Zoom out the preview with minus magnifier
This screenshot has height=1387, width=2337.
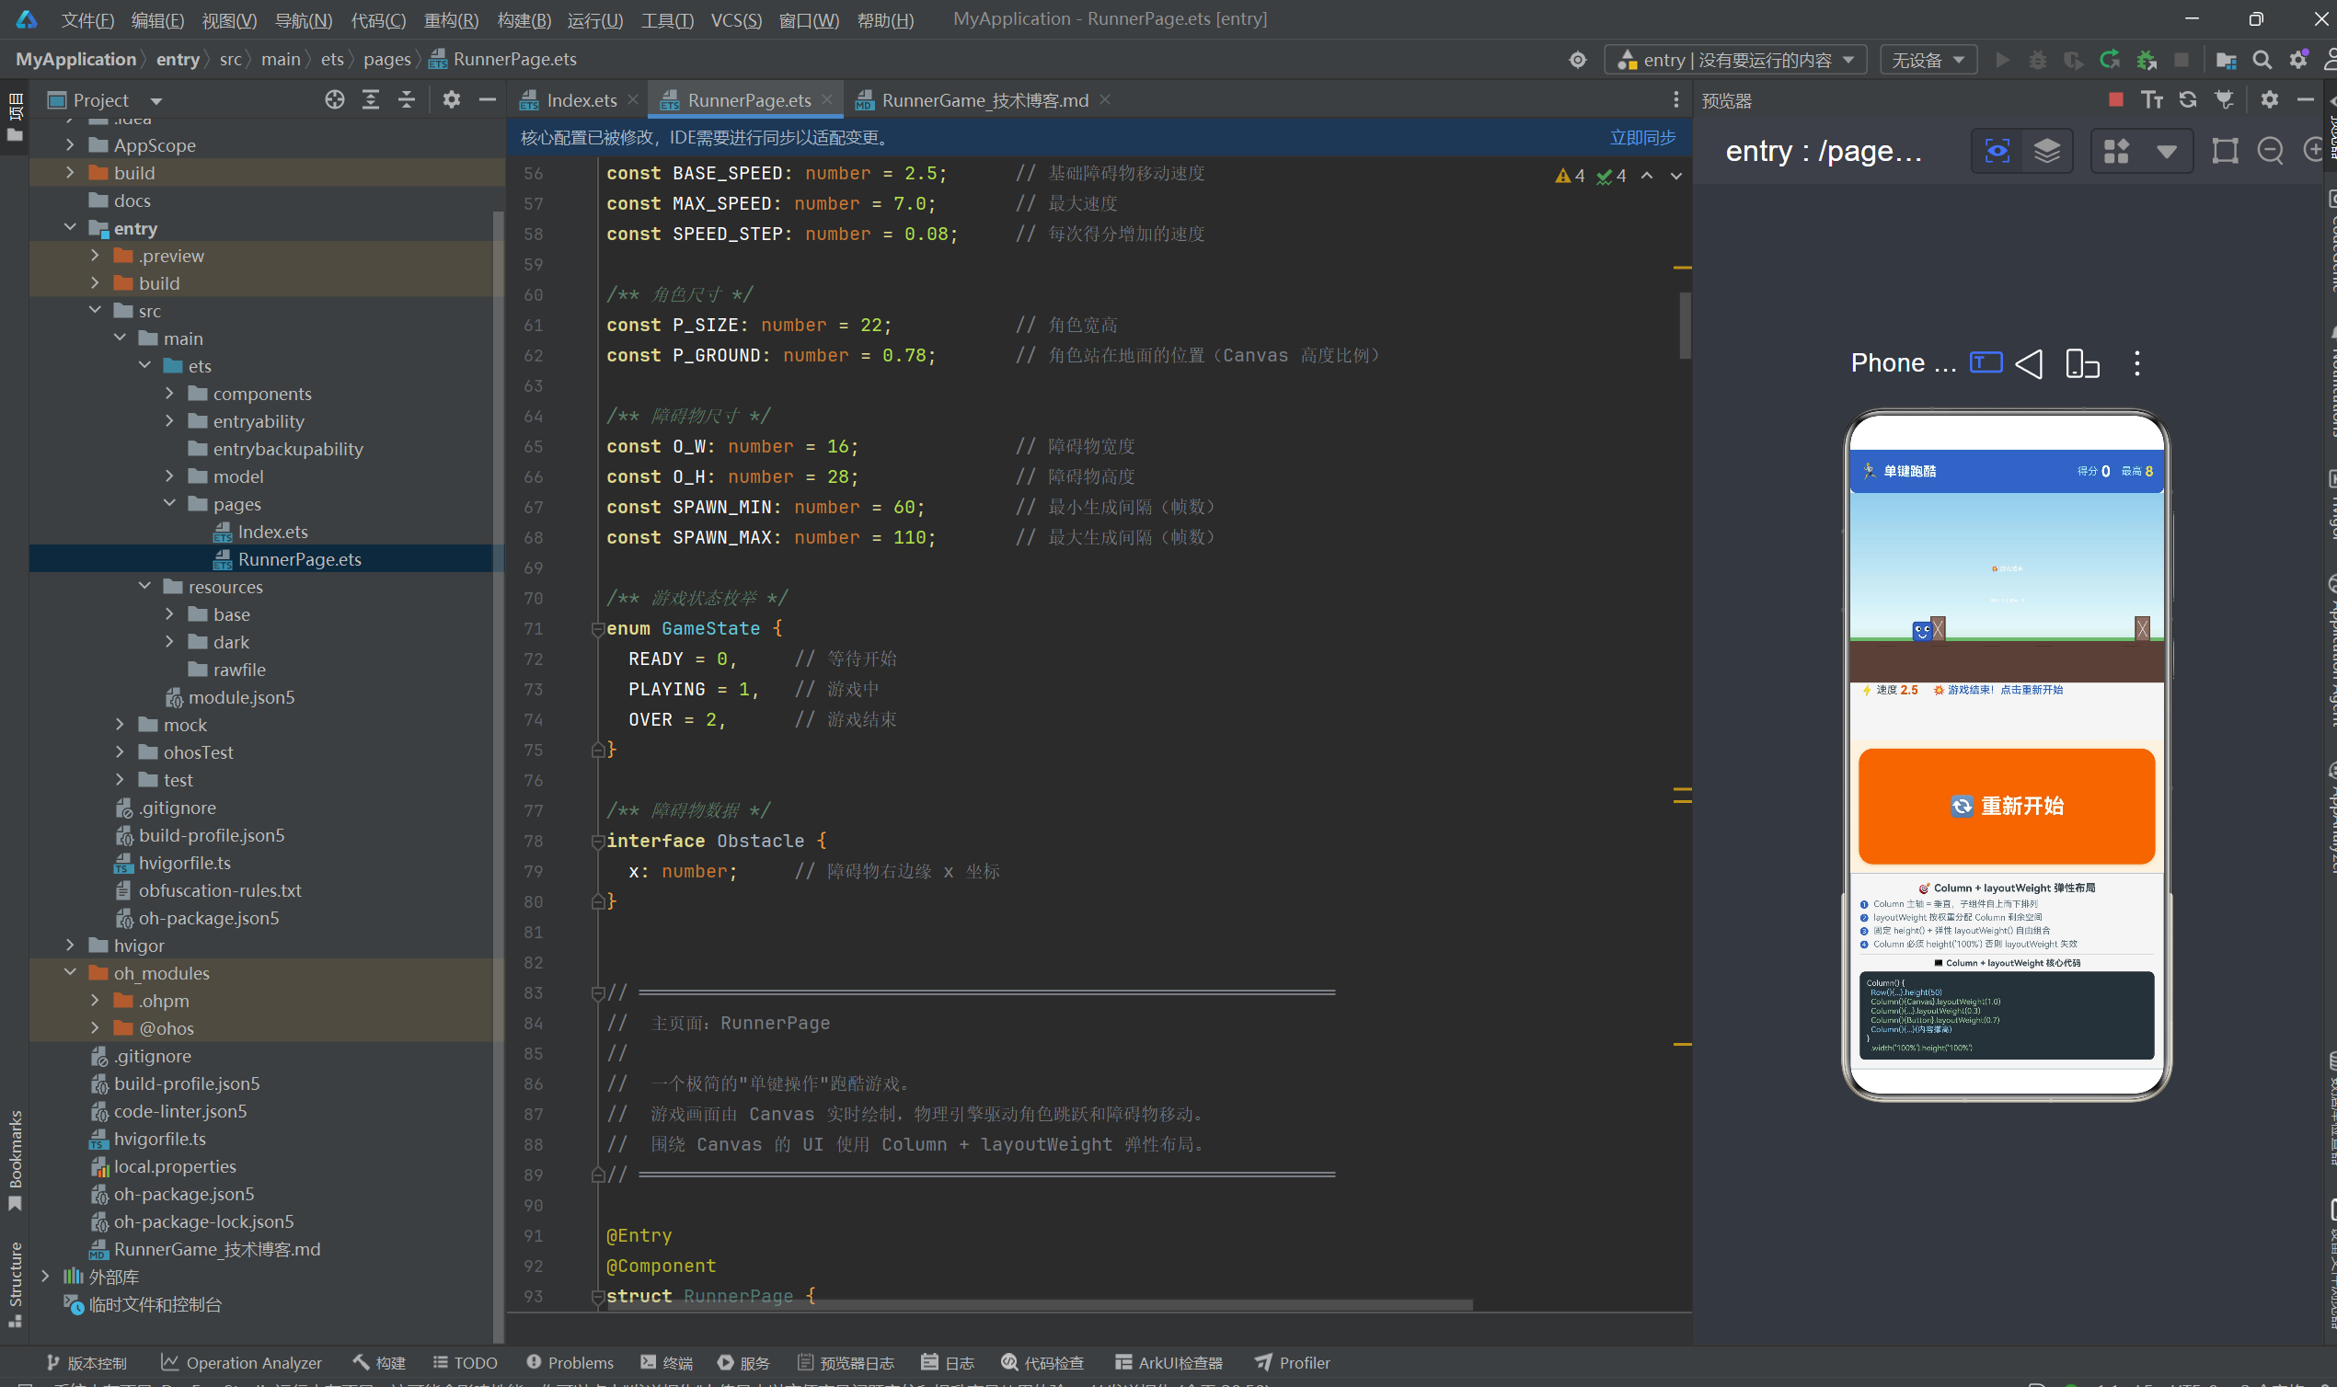(2270, 151)
